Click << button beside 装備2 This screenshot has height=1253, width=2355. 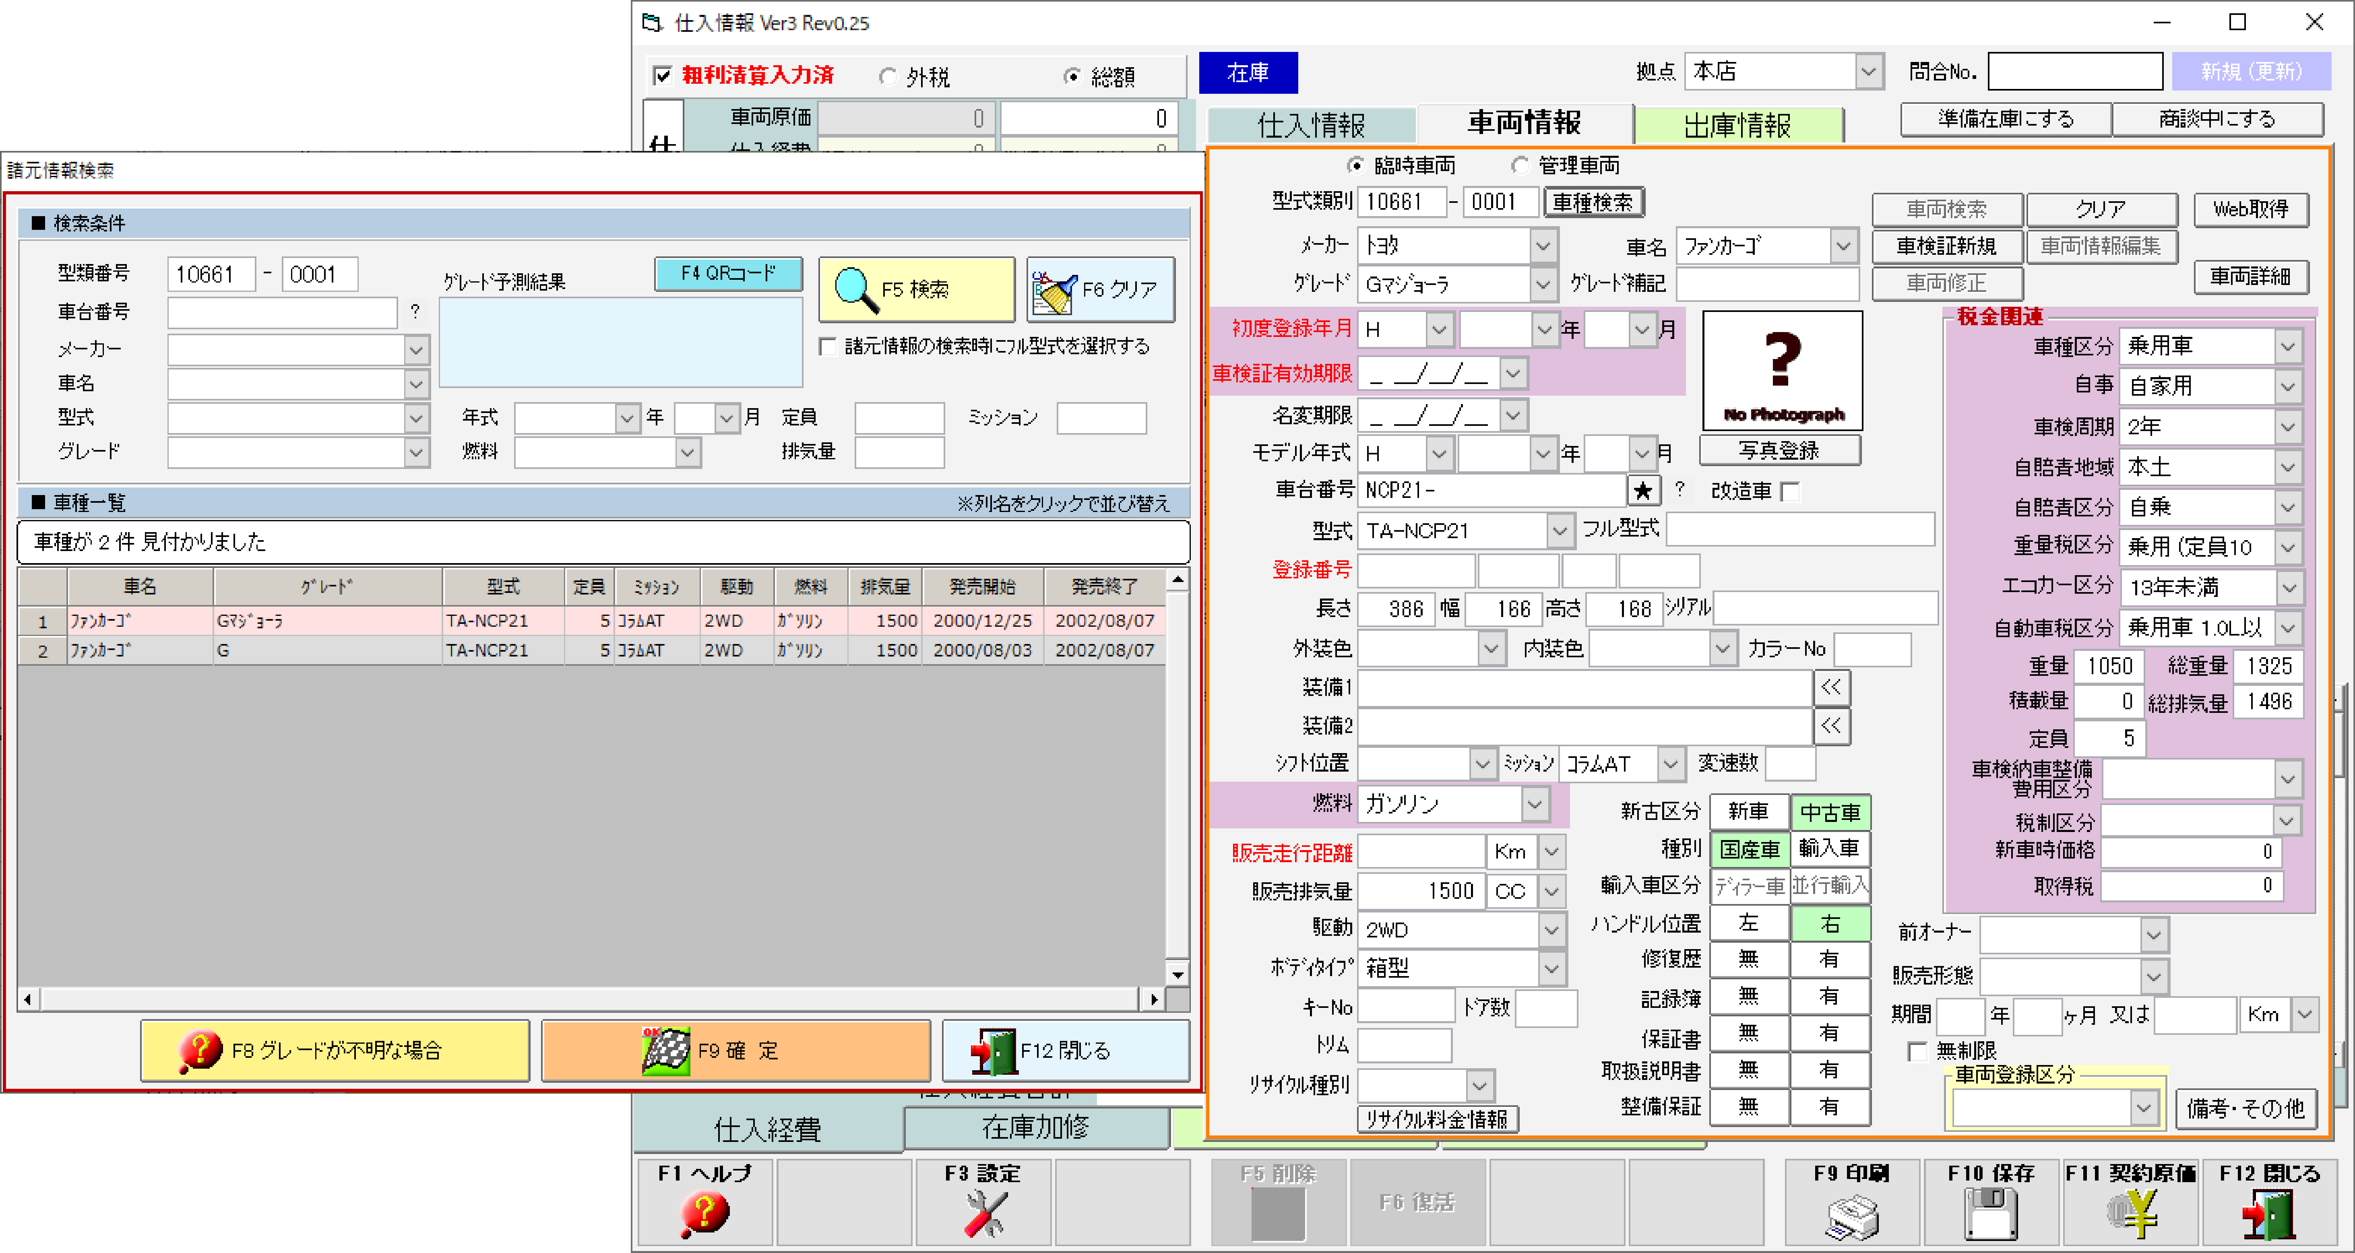1831,726
